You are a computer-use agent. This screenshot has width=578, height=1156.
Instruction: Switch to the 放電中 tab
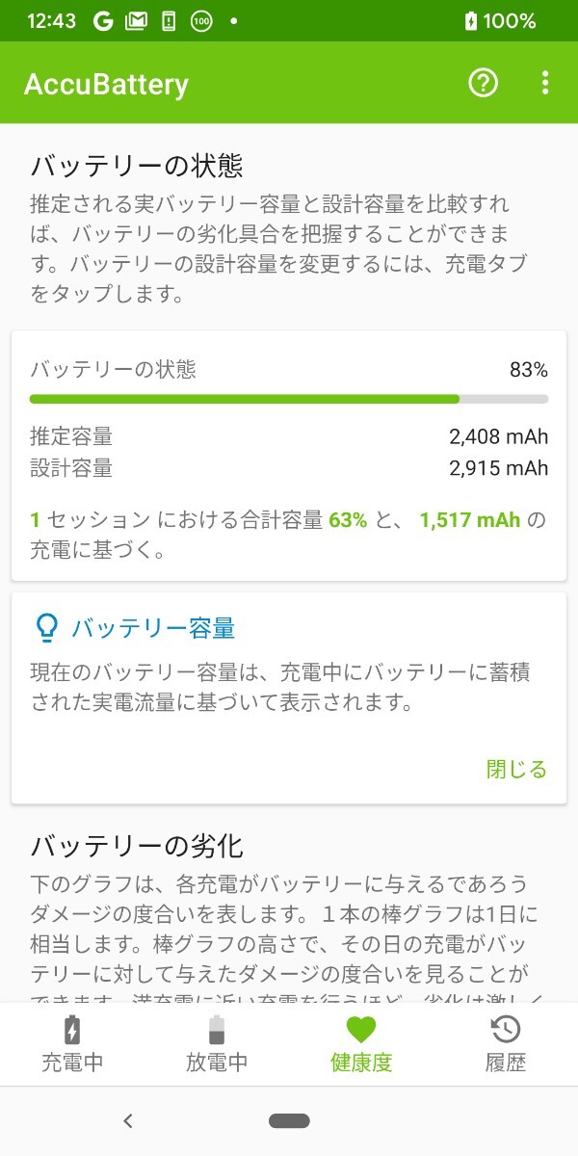coord(217,1063)
